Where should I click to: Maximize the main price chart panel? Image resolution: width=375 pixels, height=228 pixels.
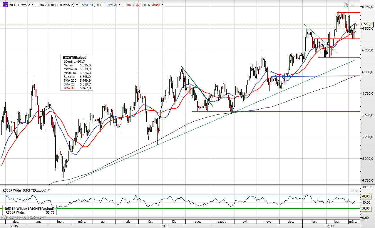pyautogui.click(x=353, y=5)
